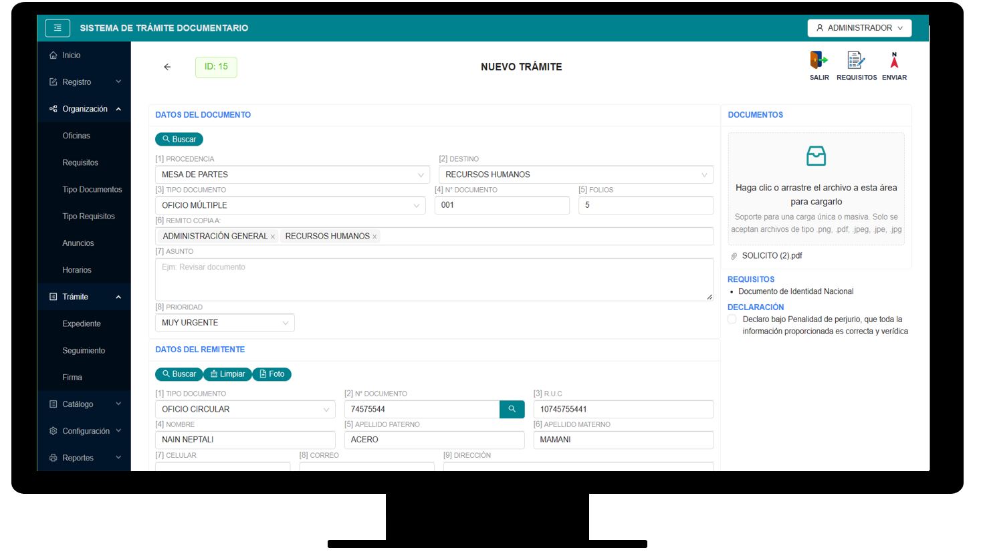Open Expediente in the sidebar menu
The height and width of the screenshot is (554, 981).
coord(82,323)
